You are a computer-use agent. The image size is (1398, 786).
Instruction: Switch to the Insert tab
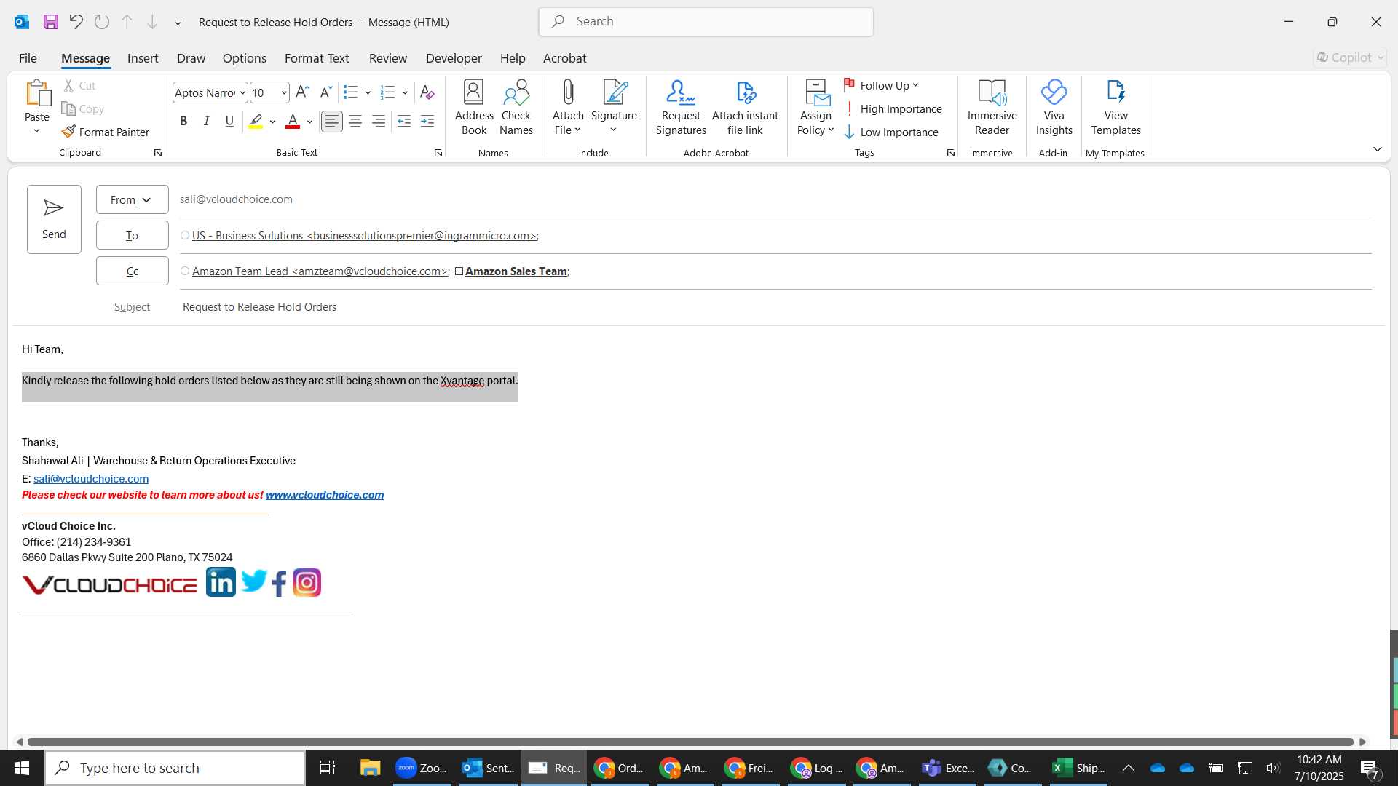[x=143, y=58]
